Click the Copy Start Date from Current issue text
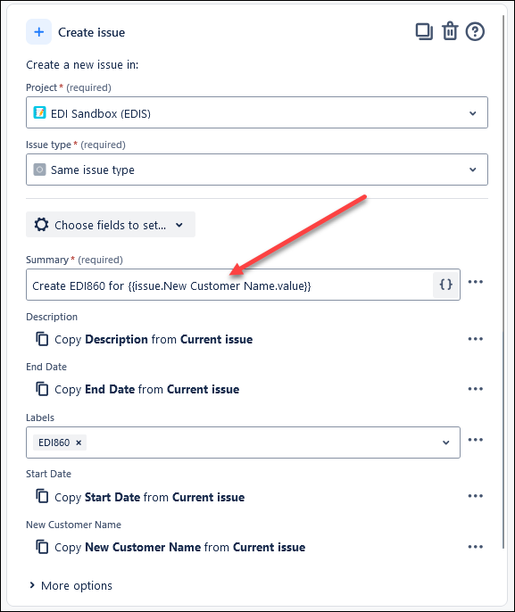Screen dimensions: 515x612 150,497
